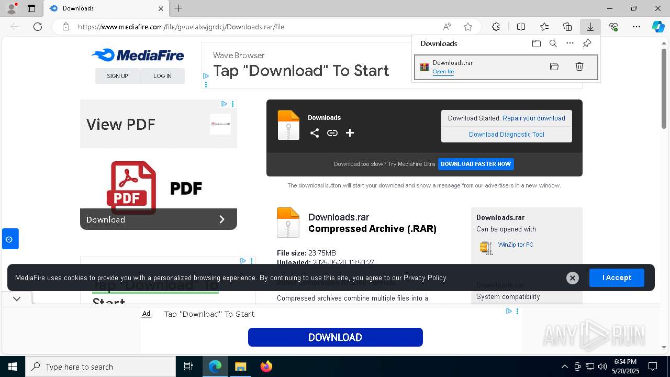This screenshot has width=670, height=377.
Task: Open ad options in bottom banner
Action: [x=517, y=311]
